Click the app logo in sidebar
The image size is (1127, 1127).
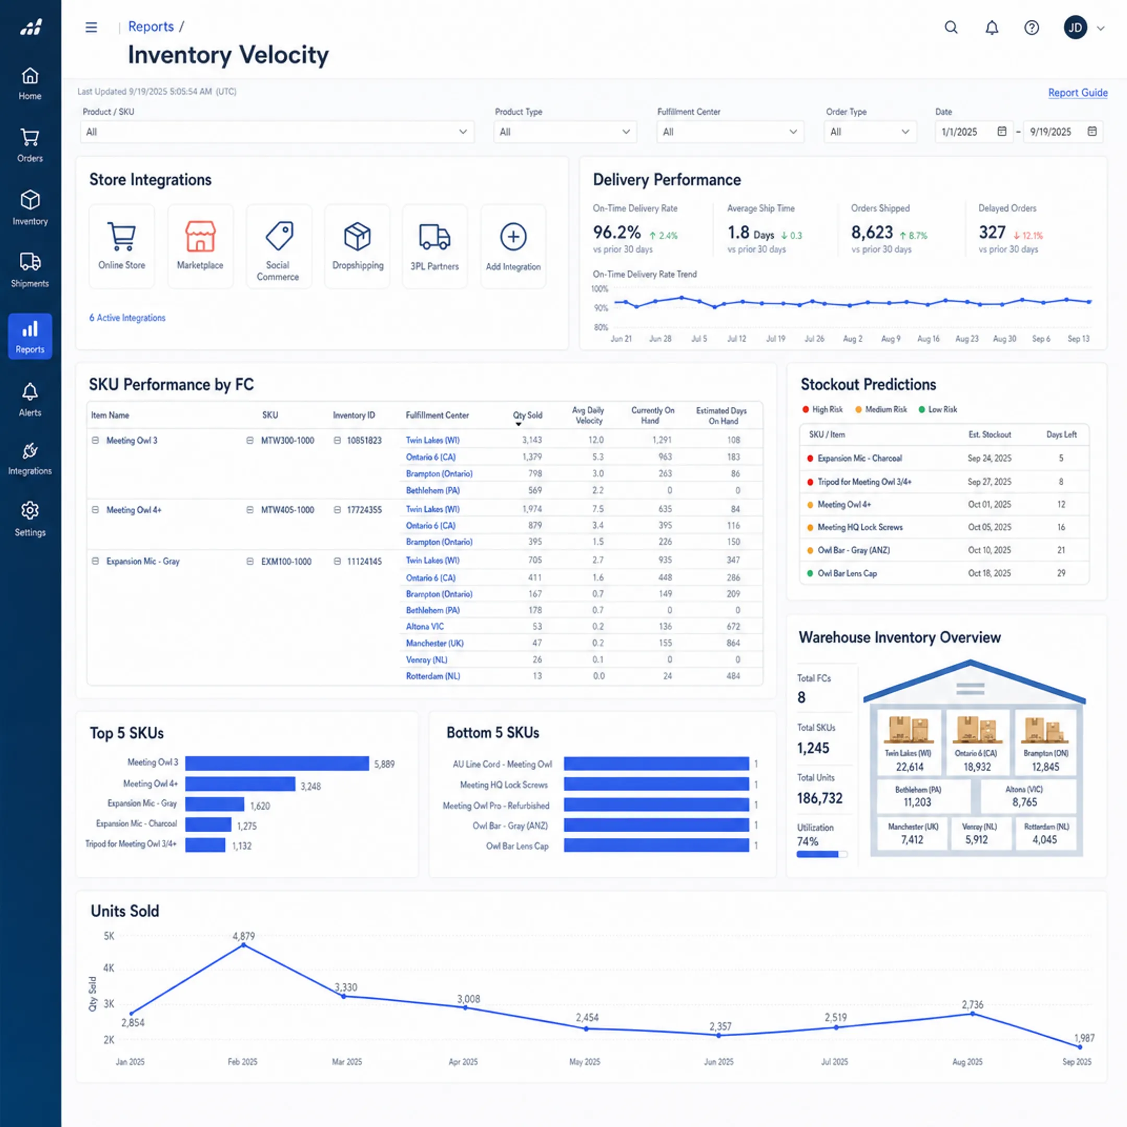click(30, 27)
